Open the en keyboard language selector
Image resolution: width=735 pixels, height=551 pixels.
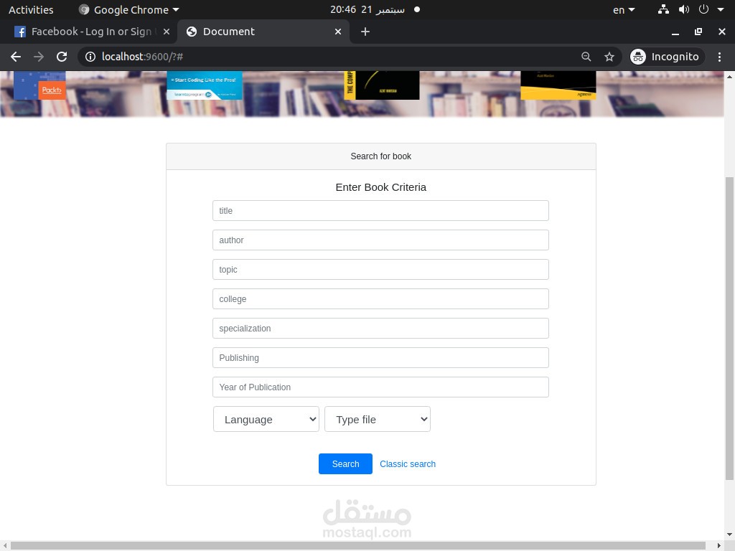624,9
